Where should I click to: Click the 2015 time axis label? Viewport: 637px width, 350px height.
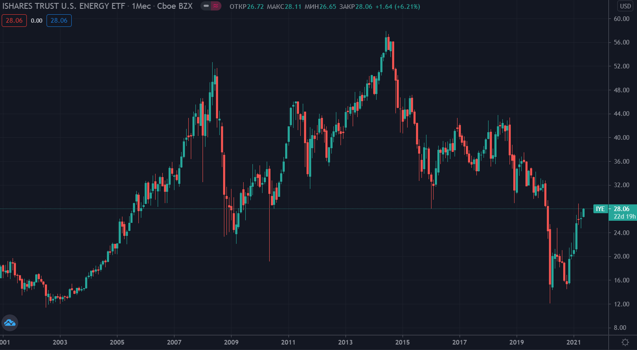pyautogui.click(x=403, y=342)
